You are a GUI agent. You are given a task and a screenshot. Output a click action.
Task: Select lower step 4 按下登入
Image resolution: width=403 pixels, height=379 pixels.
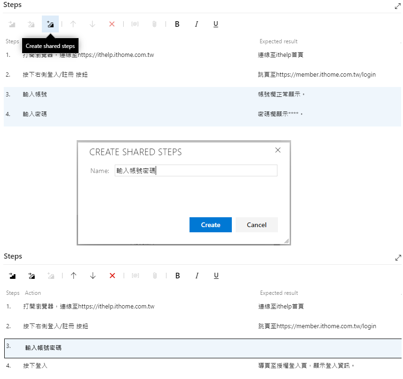pos(35,366)
